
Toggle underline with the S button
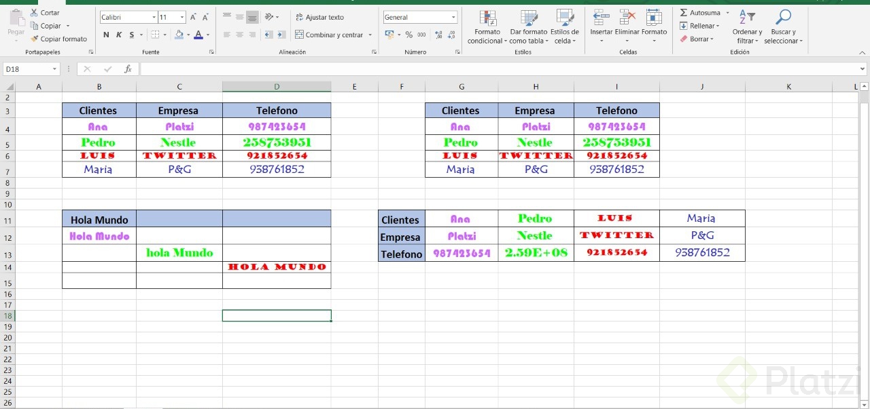131,35
